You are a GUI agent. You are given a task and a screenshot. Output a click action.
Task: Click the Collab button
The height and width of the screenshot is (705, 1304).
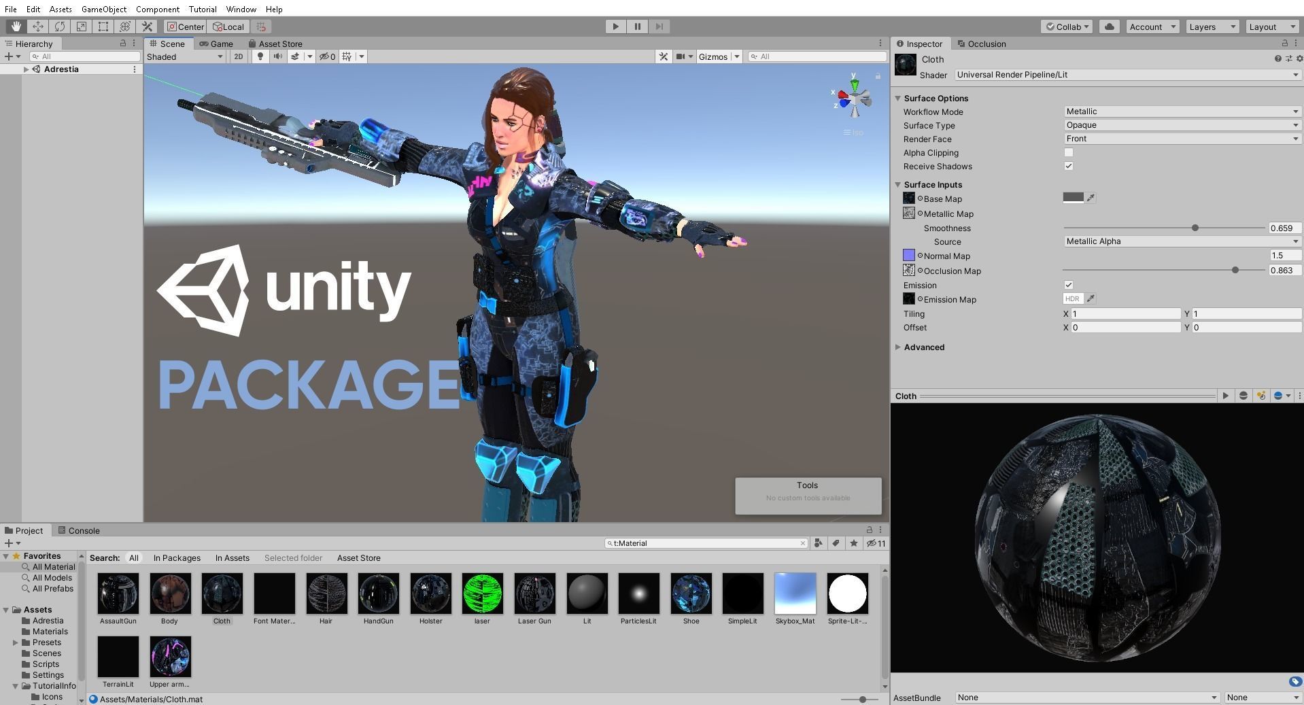tap(1067, 27)
